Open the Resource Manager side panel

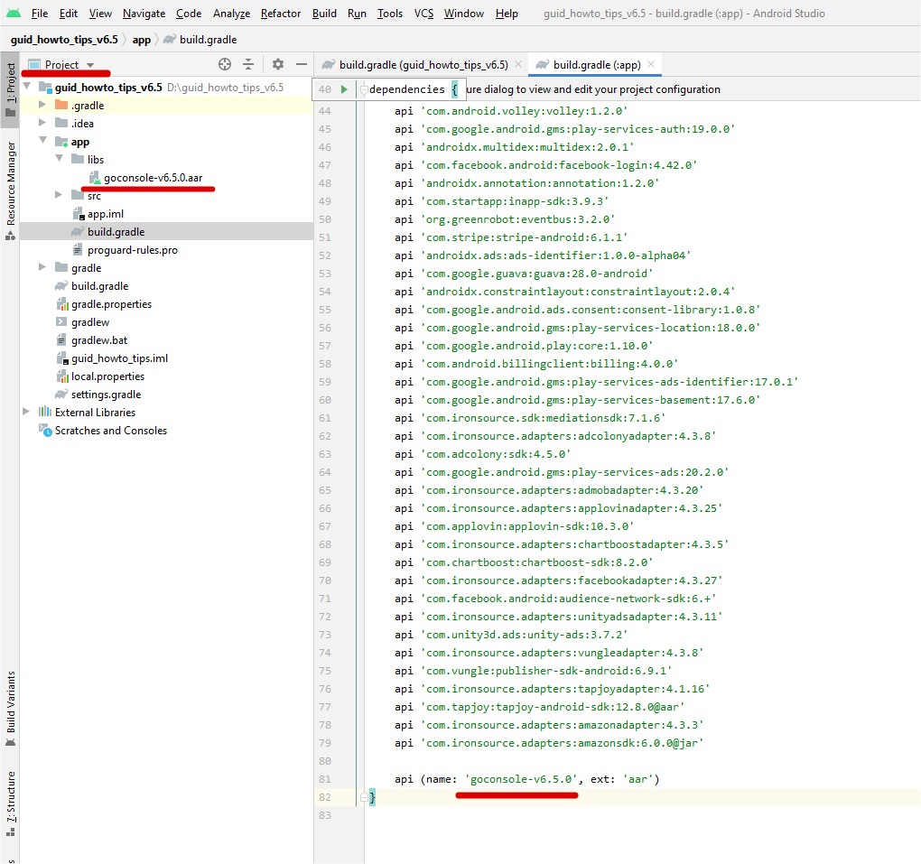pos(10,190)
